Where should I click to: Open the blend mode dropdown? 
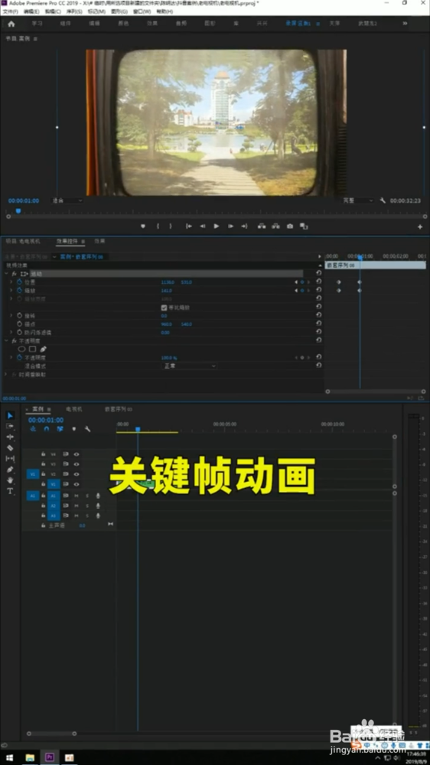point(189,366)
